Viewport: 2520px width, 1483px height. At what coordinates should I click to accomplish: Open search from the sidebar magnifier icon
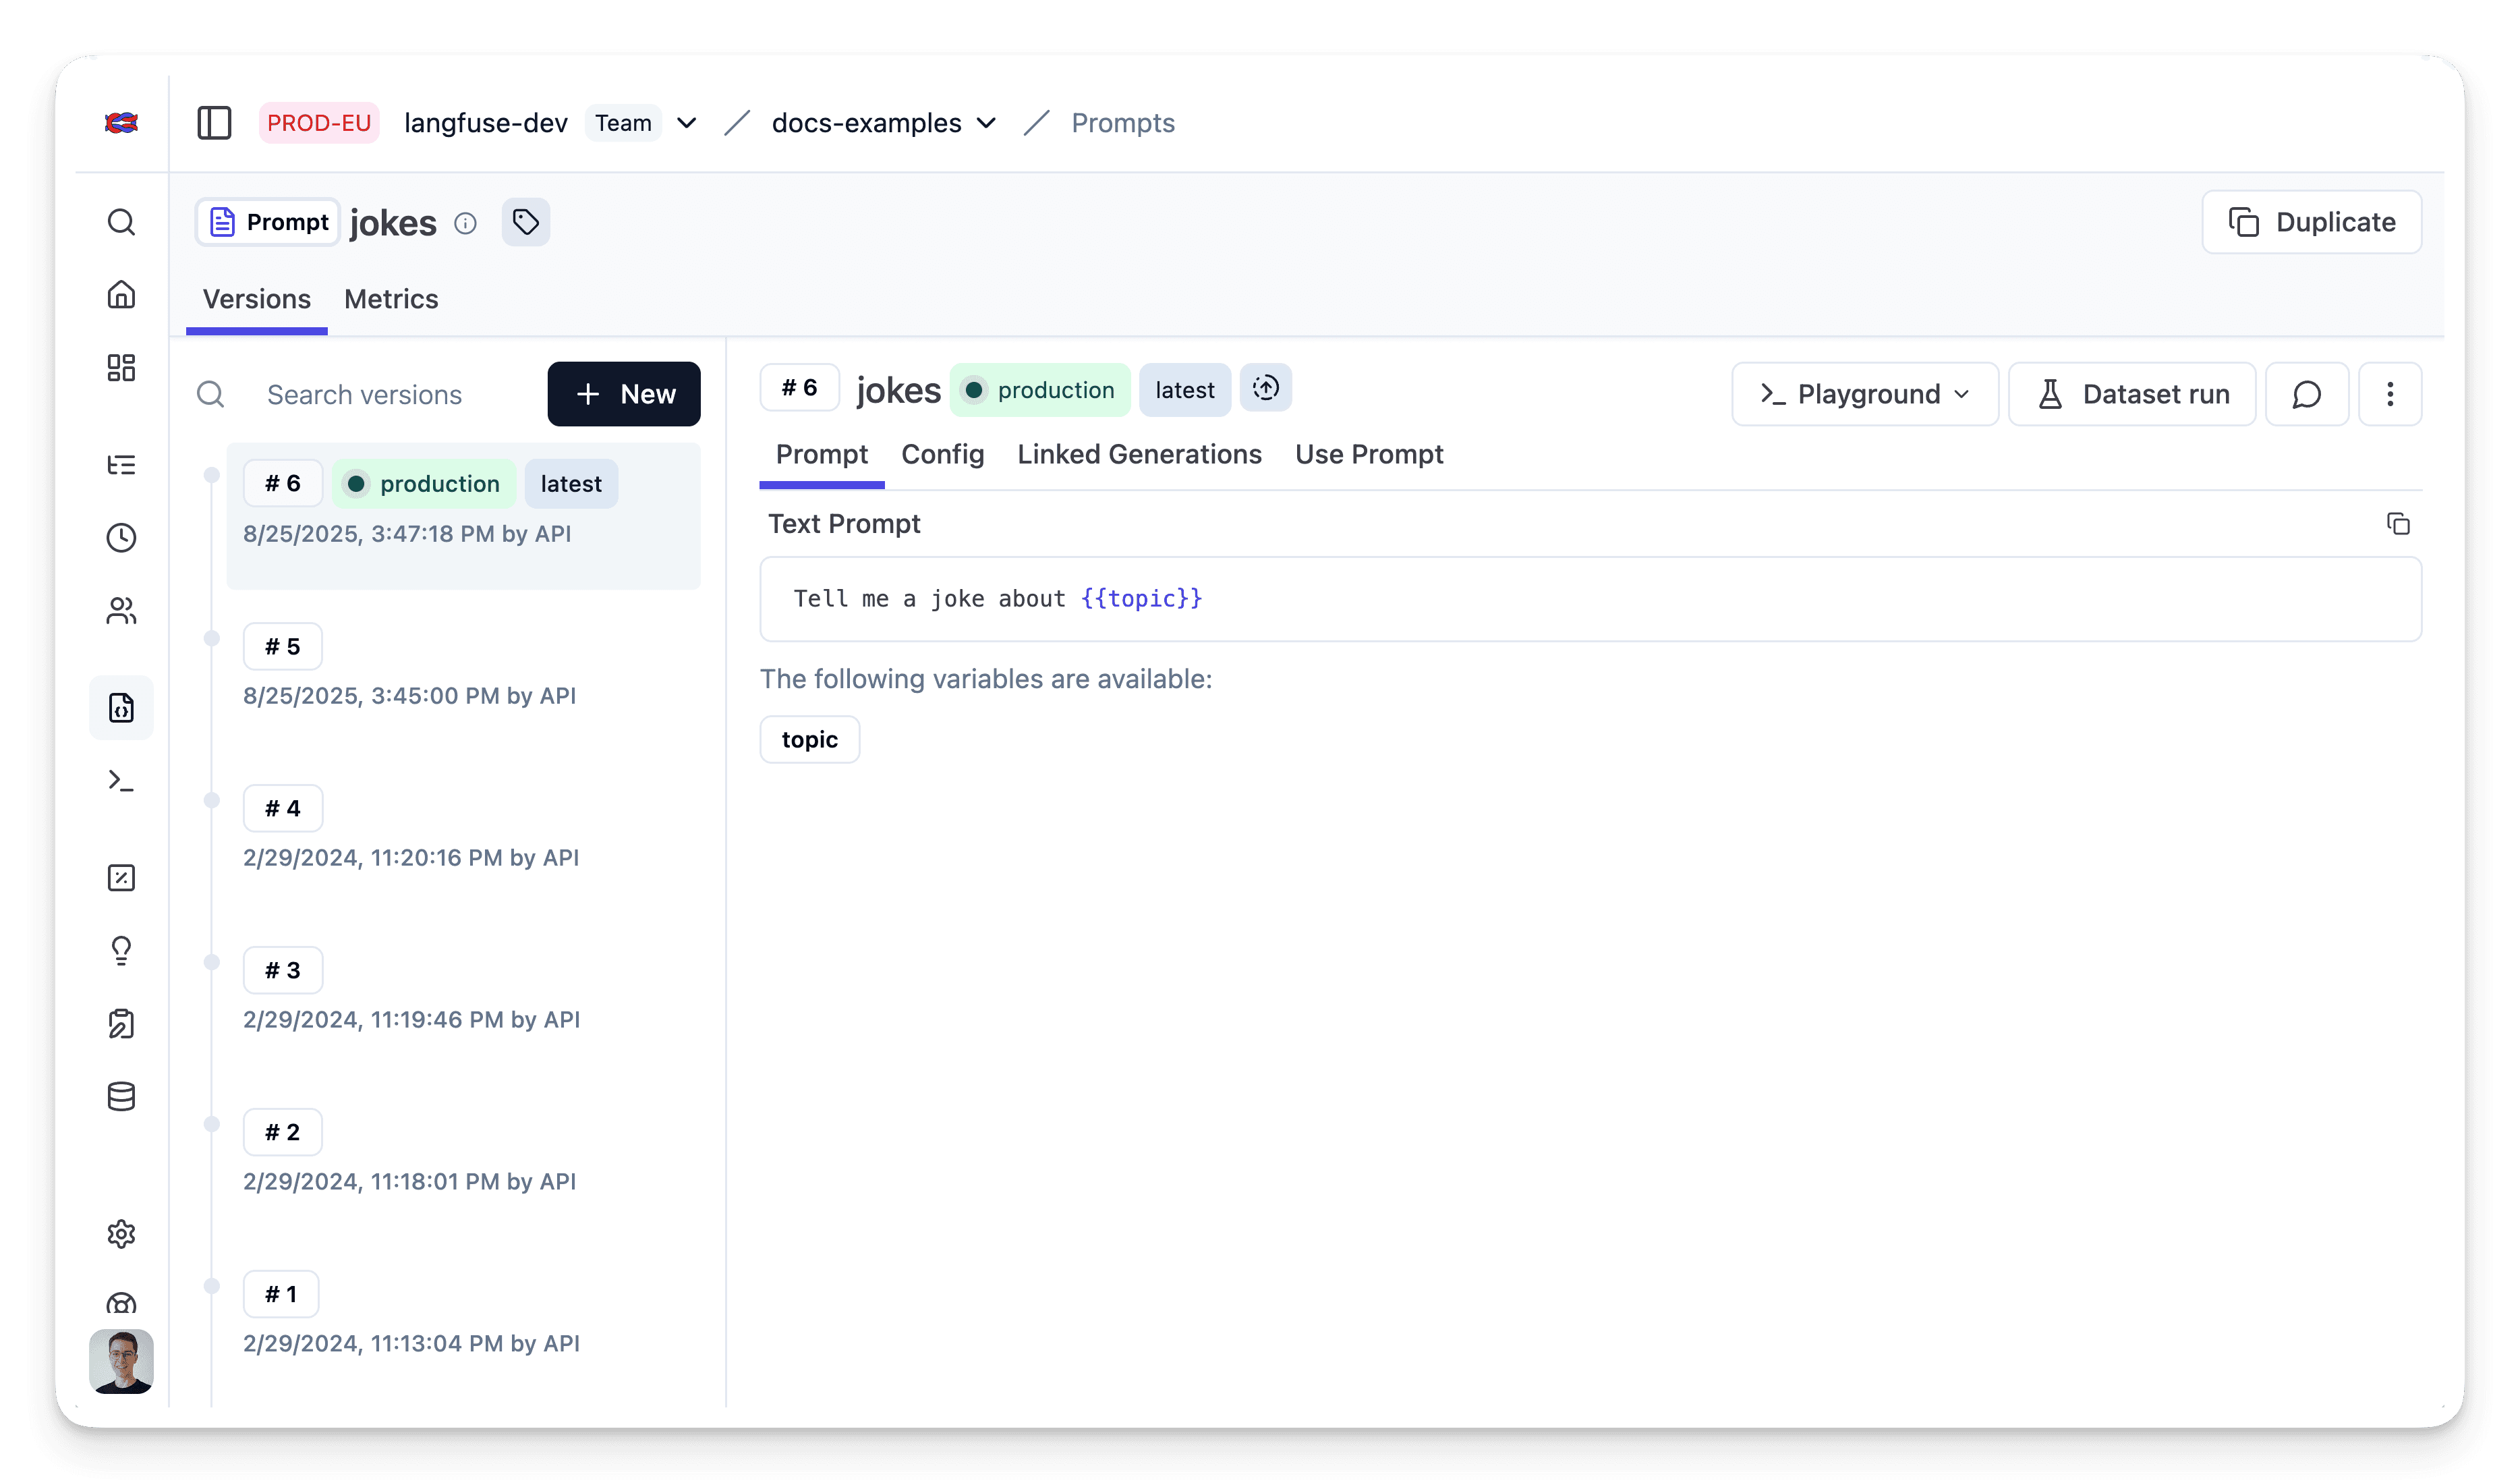(x=121, y=222)
